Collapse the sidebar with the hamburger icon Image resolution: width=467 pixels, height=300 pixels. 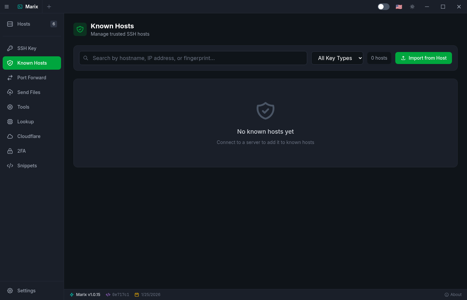[7, 7]
